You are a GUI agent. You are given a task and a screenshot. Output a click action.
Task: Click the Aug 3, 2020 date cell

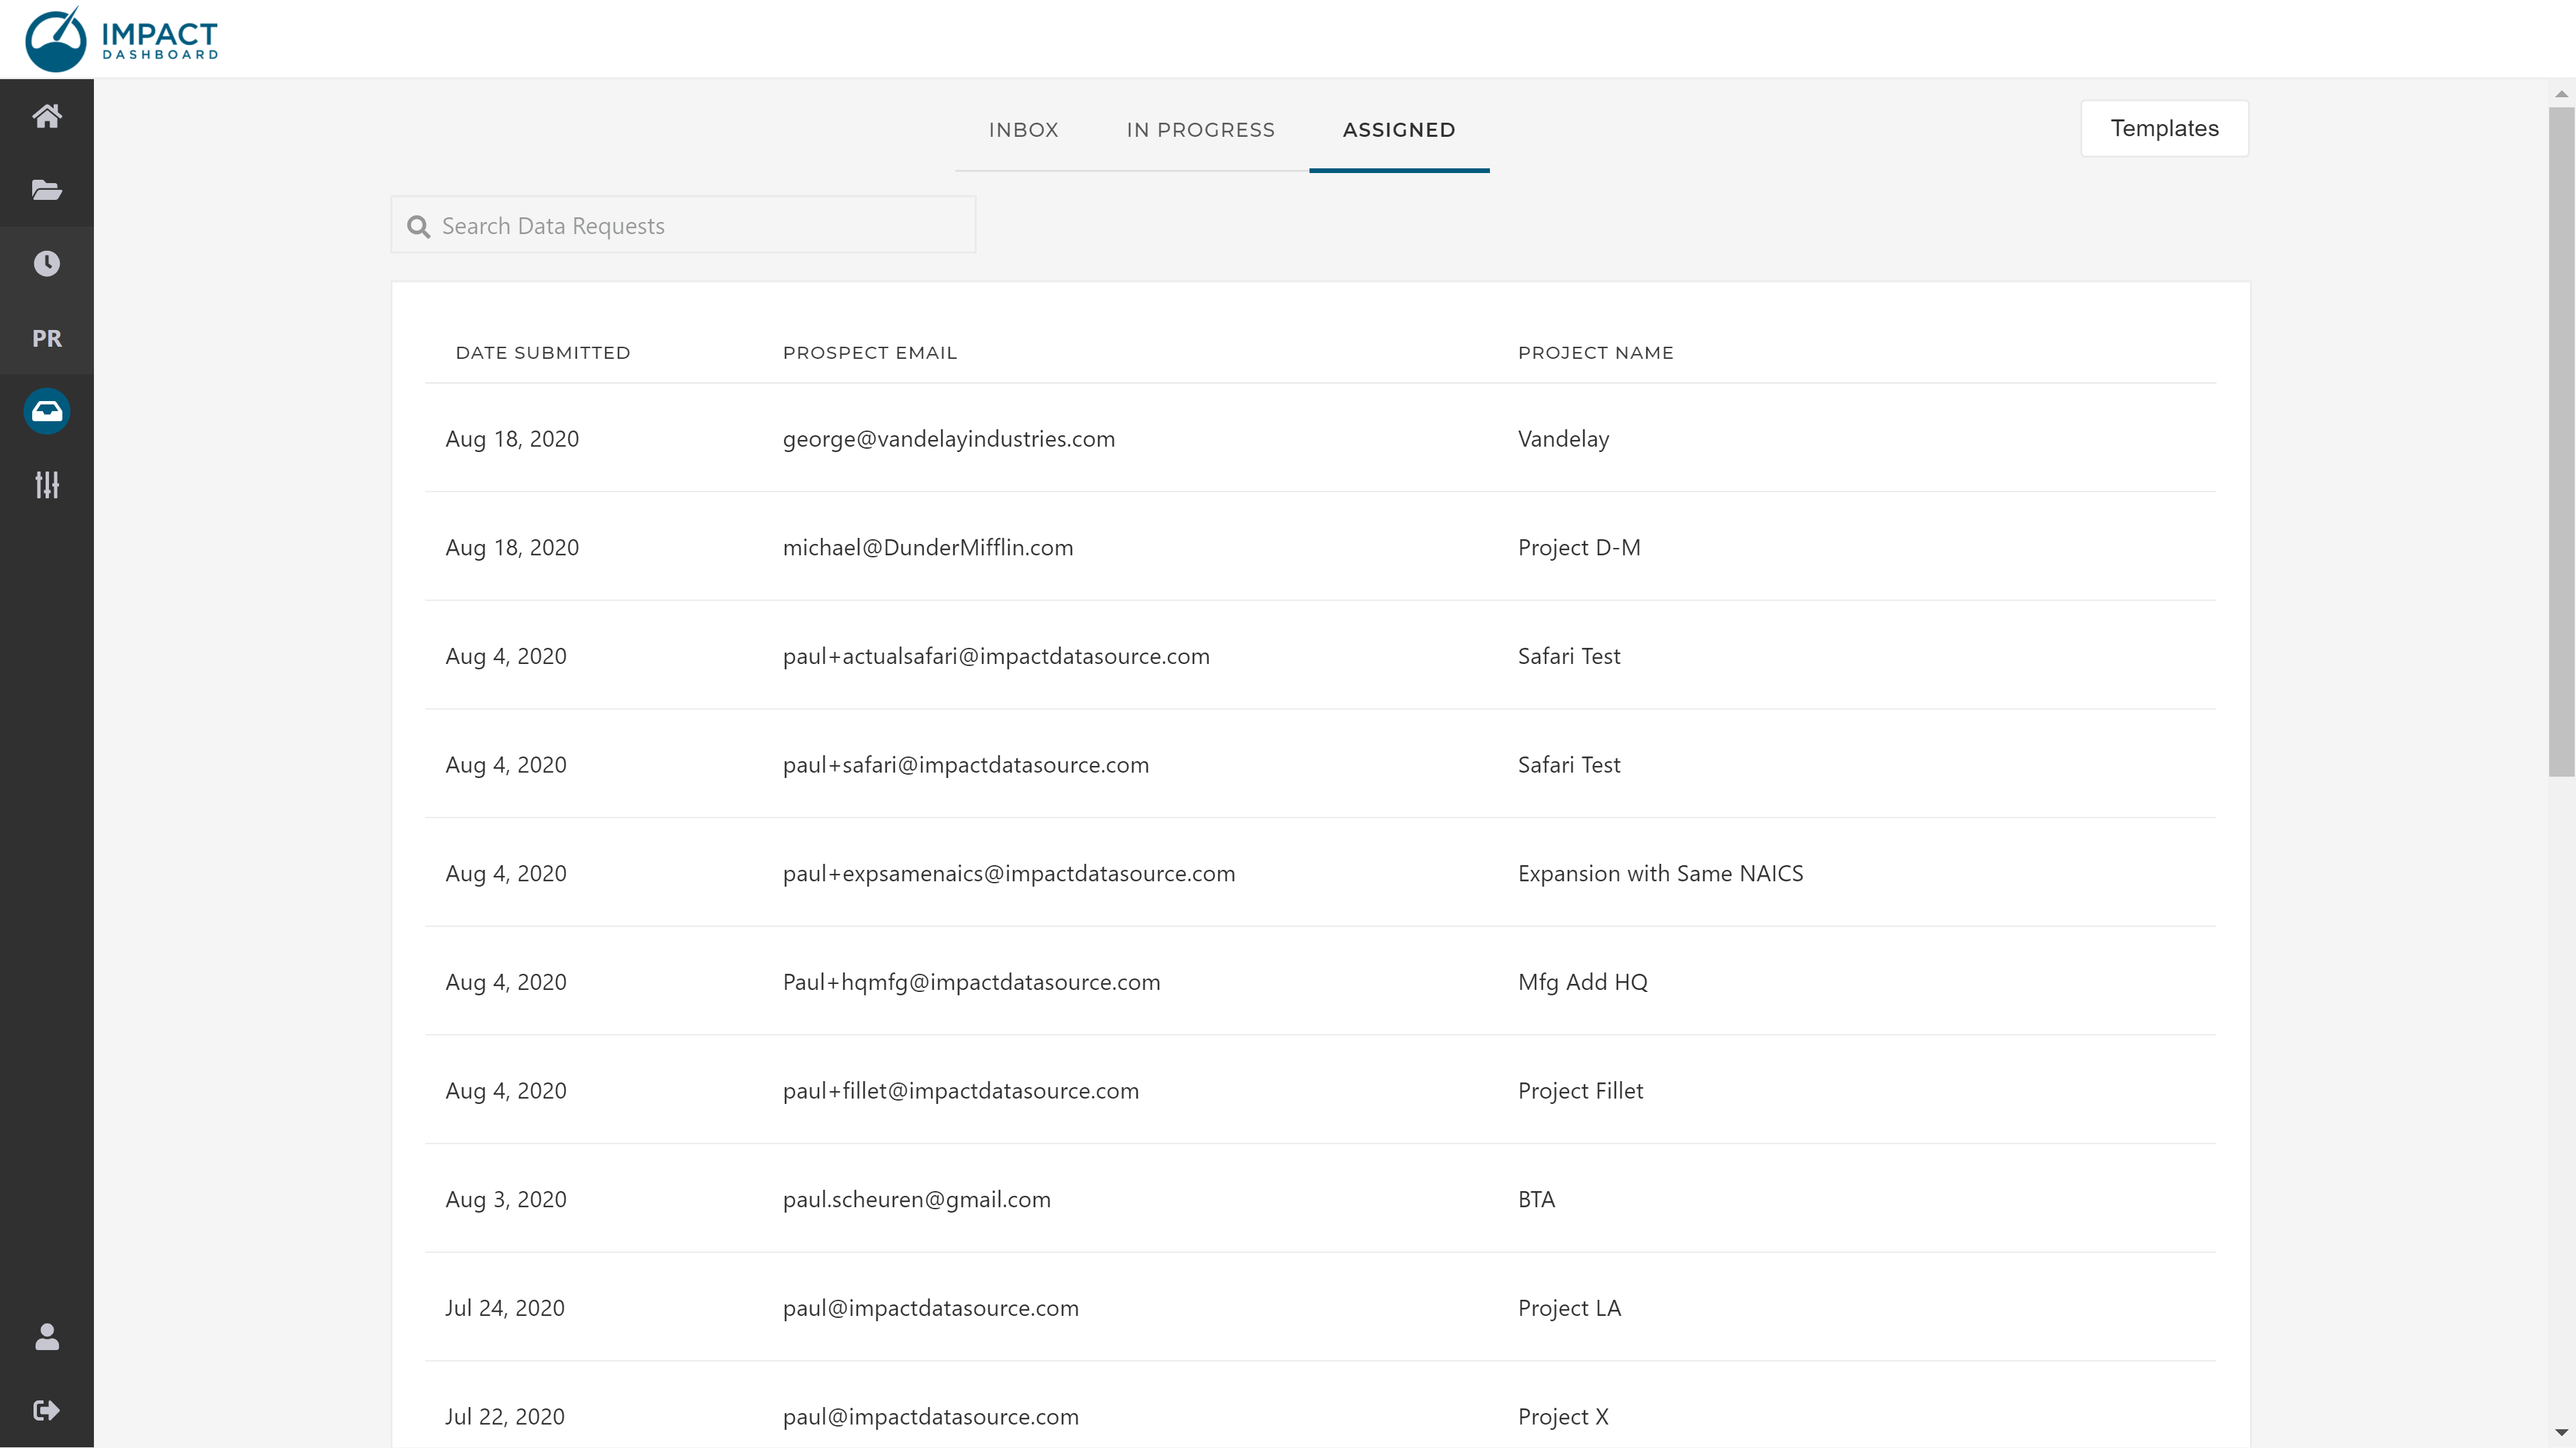[x=506, y=1200]
